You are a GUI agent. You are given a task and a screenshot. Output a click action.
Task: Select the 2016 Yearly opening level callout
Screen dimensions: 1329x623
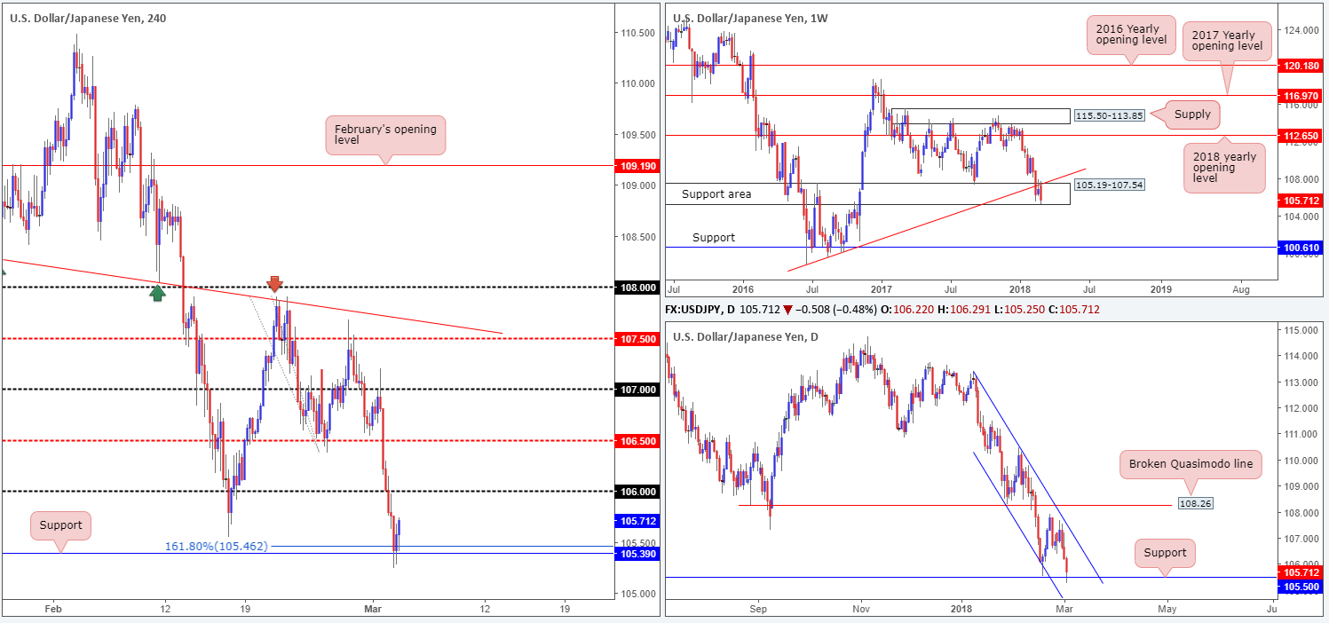click(1129, 35)
